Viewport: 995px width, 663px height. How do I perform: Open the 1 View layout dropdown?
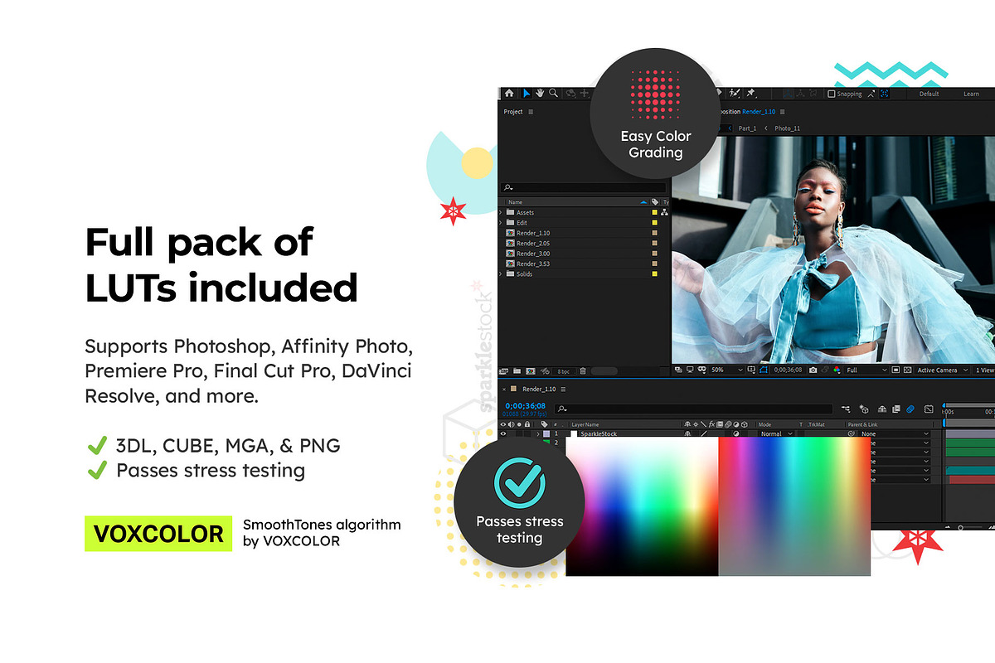tap(984, 370)
